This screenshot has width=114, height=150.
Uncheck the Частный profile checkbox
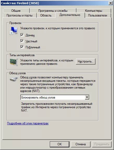(x=22, y=41)
